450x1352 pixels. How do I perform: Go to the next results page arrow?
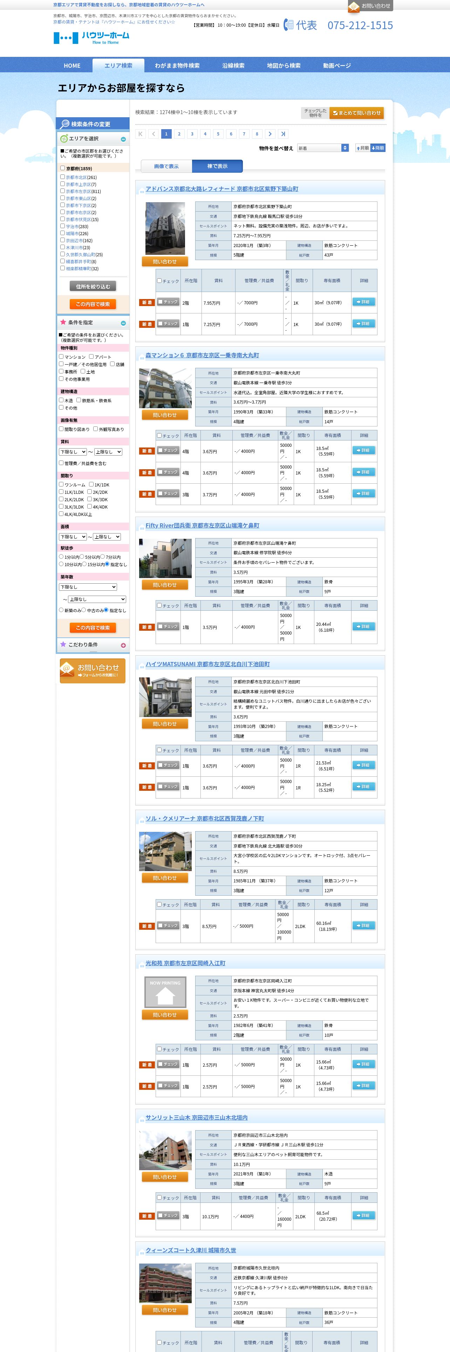pyautogui.click(x=270, y=134)
